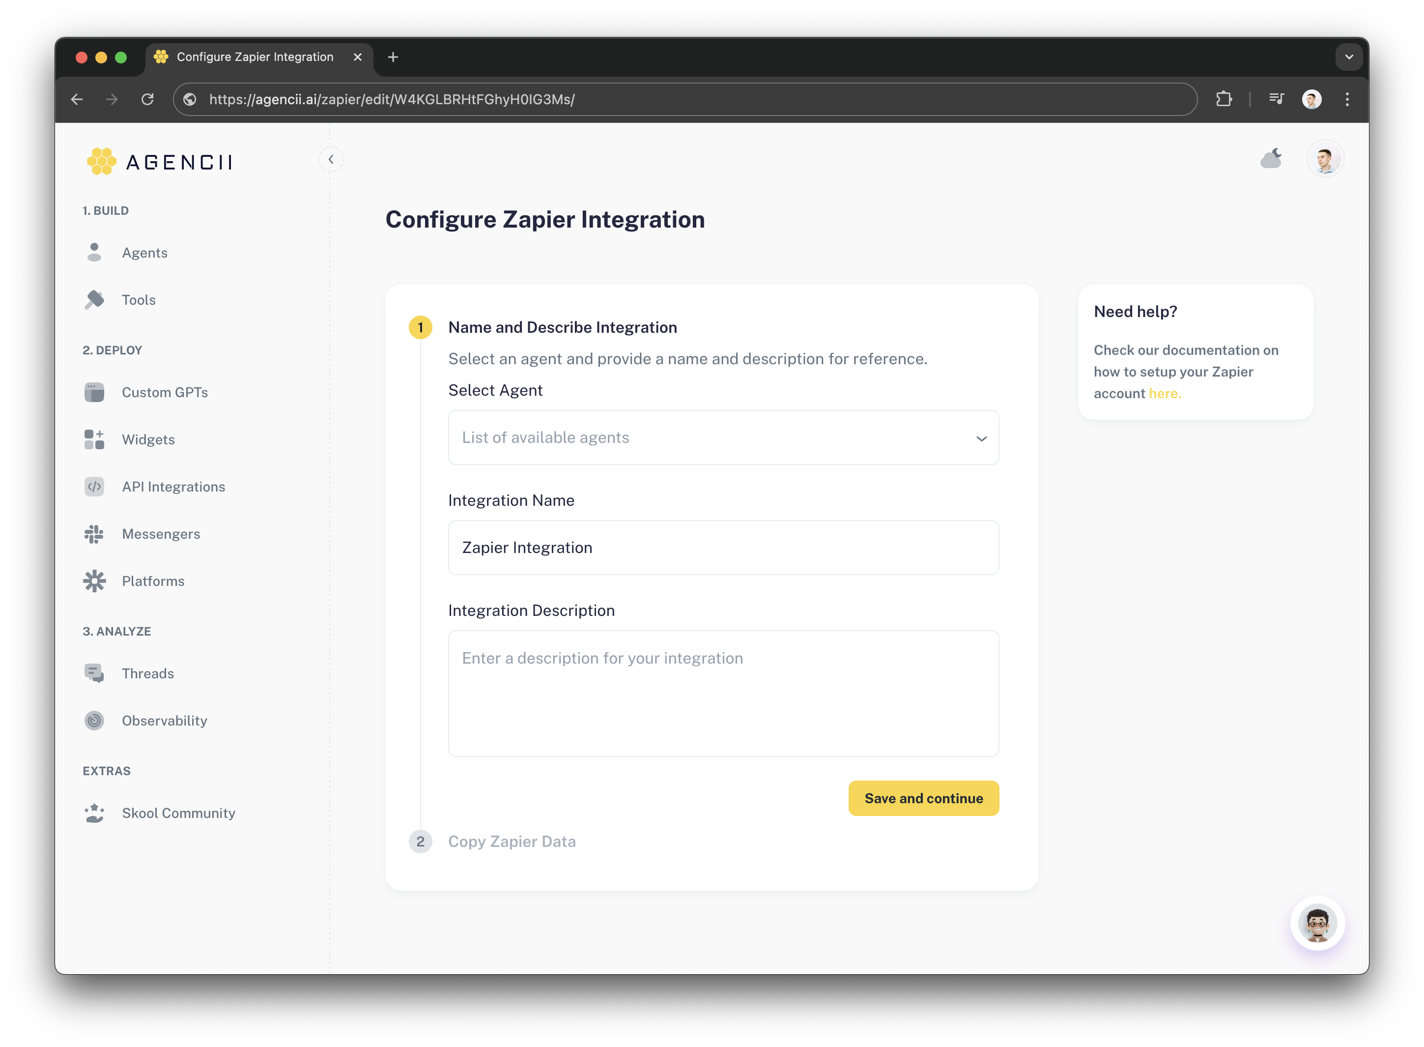
Task: Click the Custom GPTs icon
Action: point(94,392)
